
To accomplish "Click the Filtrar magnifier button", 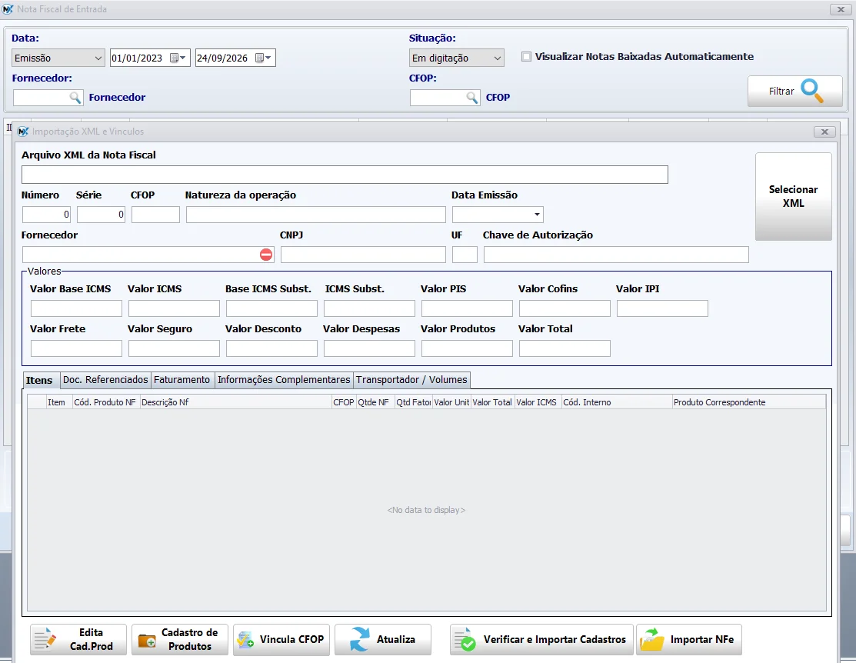I will (x=795, y=92).
